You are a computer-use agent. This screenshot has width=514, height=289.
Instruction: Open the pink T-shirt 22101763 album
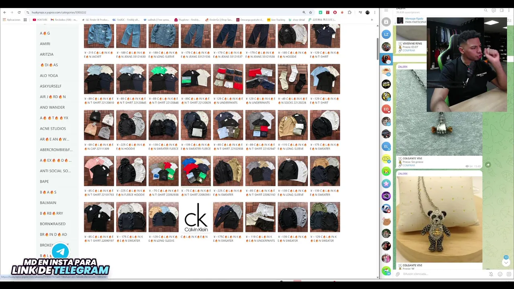(x=99, y=171)
